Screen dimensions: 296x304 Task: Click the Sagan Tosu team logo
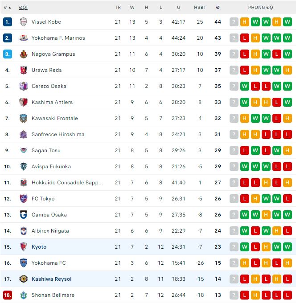[24, 150]
